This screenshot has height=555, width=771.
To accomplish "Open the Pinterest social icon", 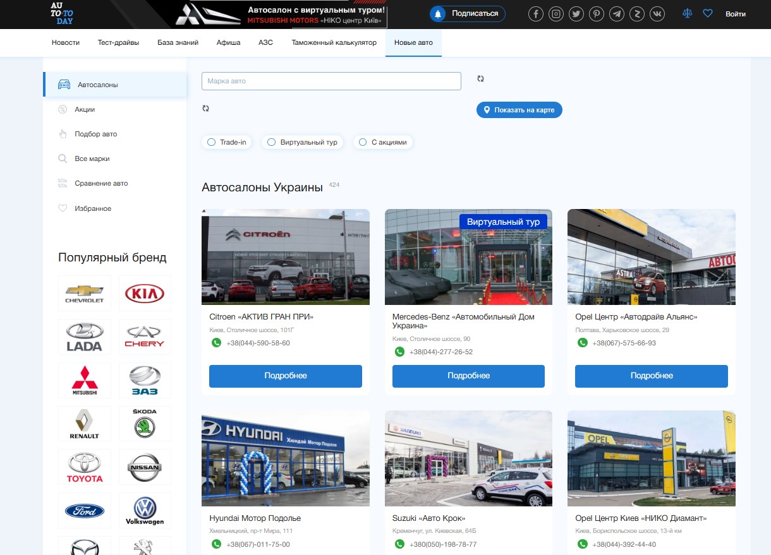I will [x=597, y=14].
